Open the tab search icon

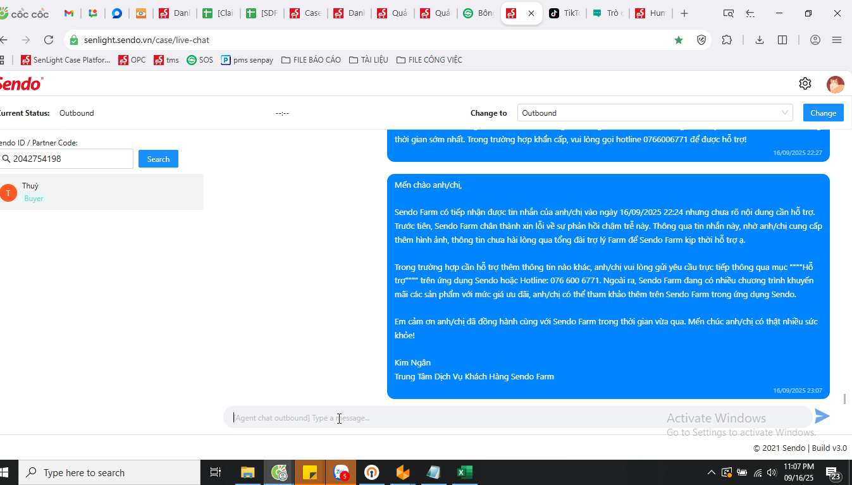729,13
